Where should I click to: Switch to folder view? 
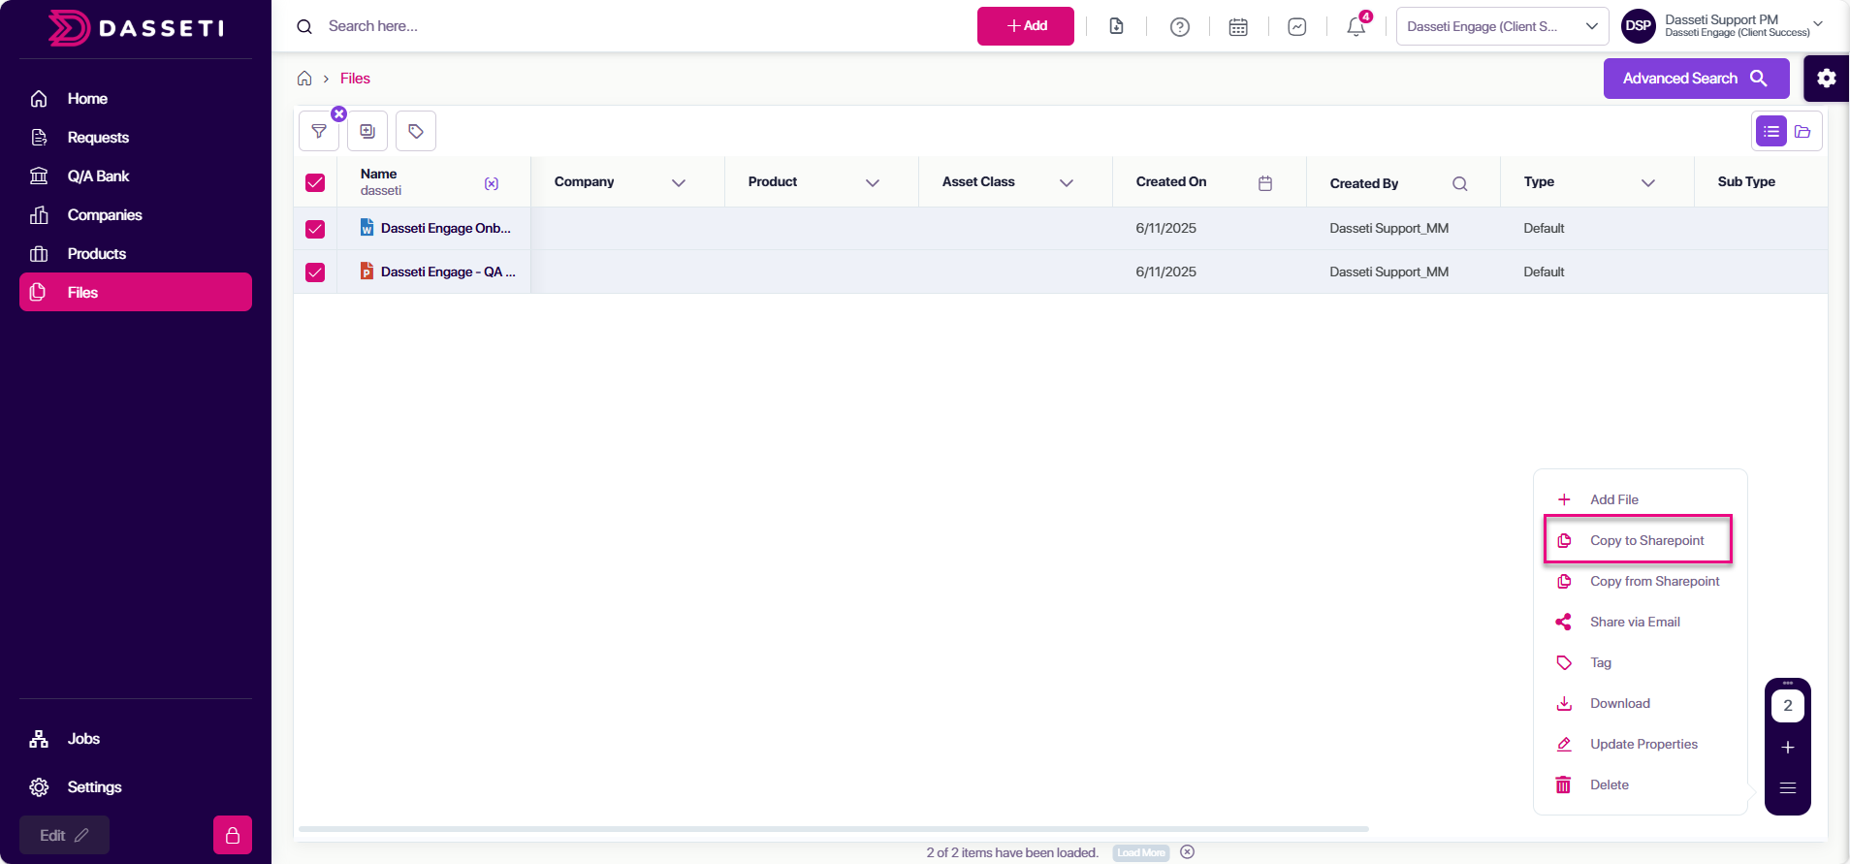1802,131
